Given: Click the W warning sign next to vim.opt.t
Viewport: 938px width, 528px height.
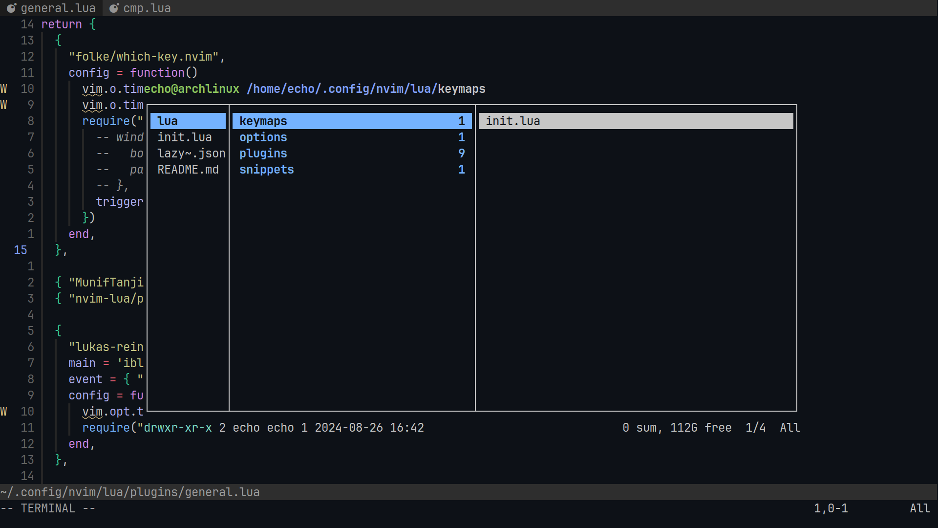Looking at the screenshot, I should pyautogui.click(x=3, y=412).
